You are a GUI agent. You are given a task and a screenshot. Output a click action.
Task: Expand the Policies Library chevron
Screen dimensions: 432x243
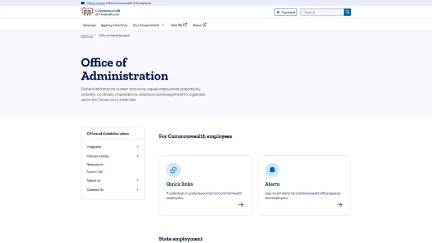(137, 156)
